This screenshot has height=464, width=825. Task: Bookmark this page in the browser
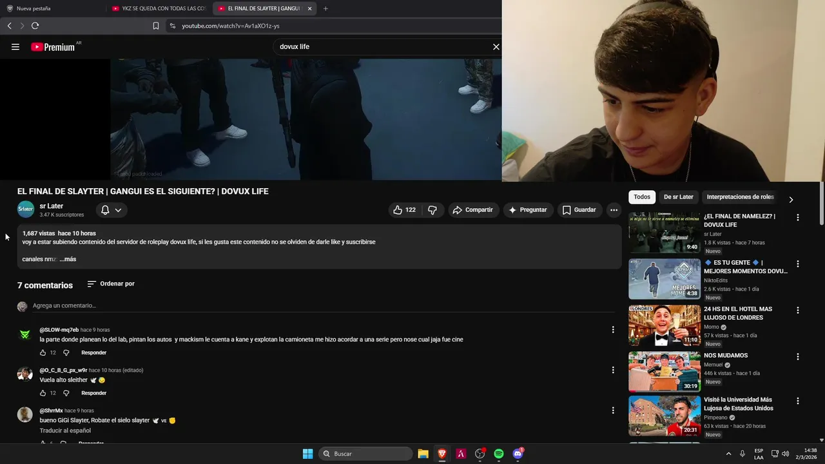point(156,26)
